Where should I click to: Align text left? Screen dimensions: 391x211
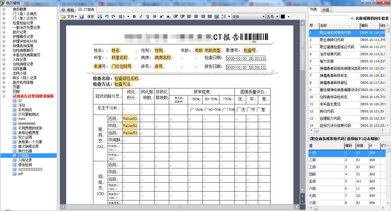pyautogui.click(x=189, y=17)
